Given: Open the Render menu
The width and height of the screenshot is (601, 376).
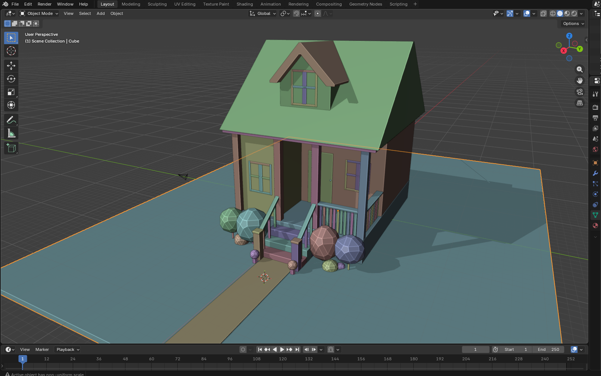Looking at the screenshot, I should [44, 4].
